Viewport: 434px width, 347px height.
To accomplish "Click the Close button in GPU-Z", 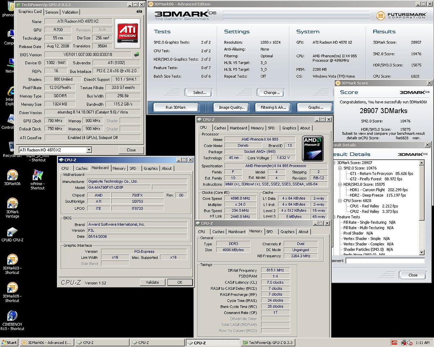I will [x=131, y=150].
